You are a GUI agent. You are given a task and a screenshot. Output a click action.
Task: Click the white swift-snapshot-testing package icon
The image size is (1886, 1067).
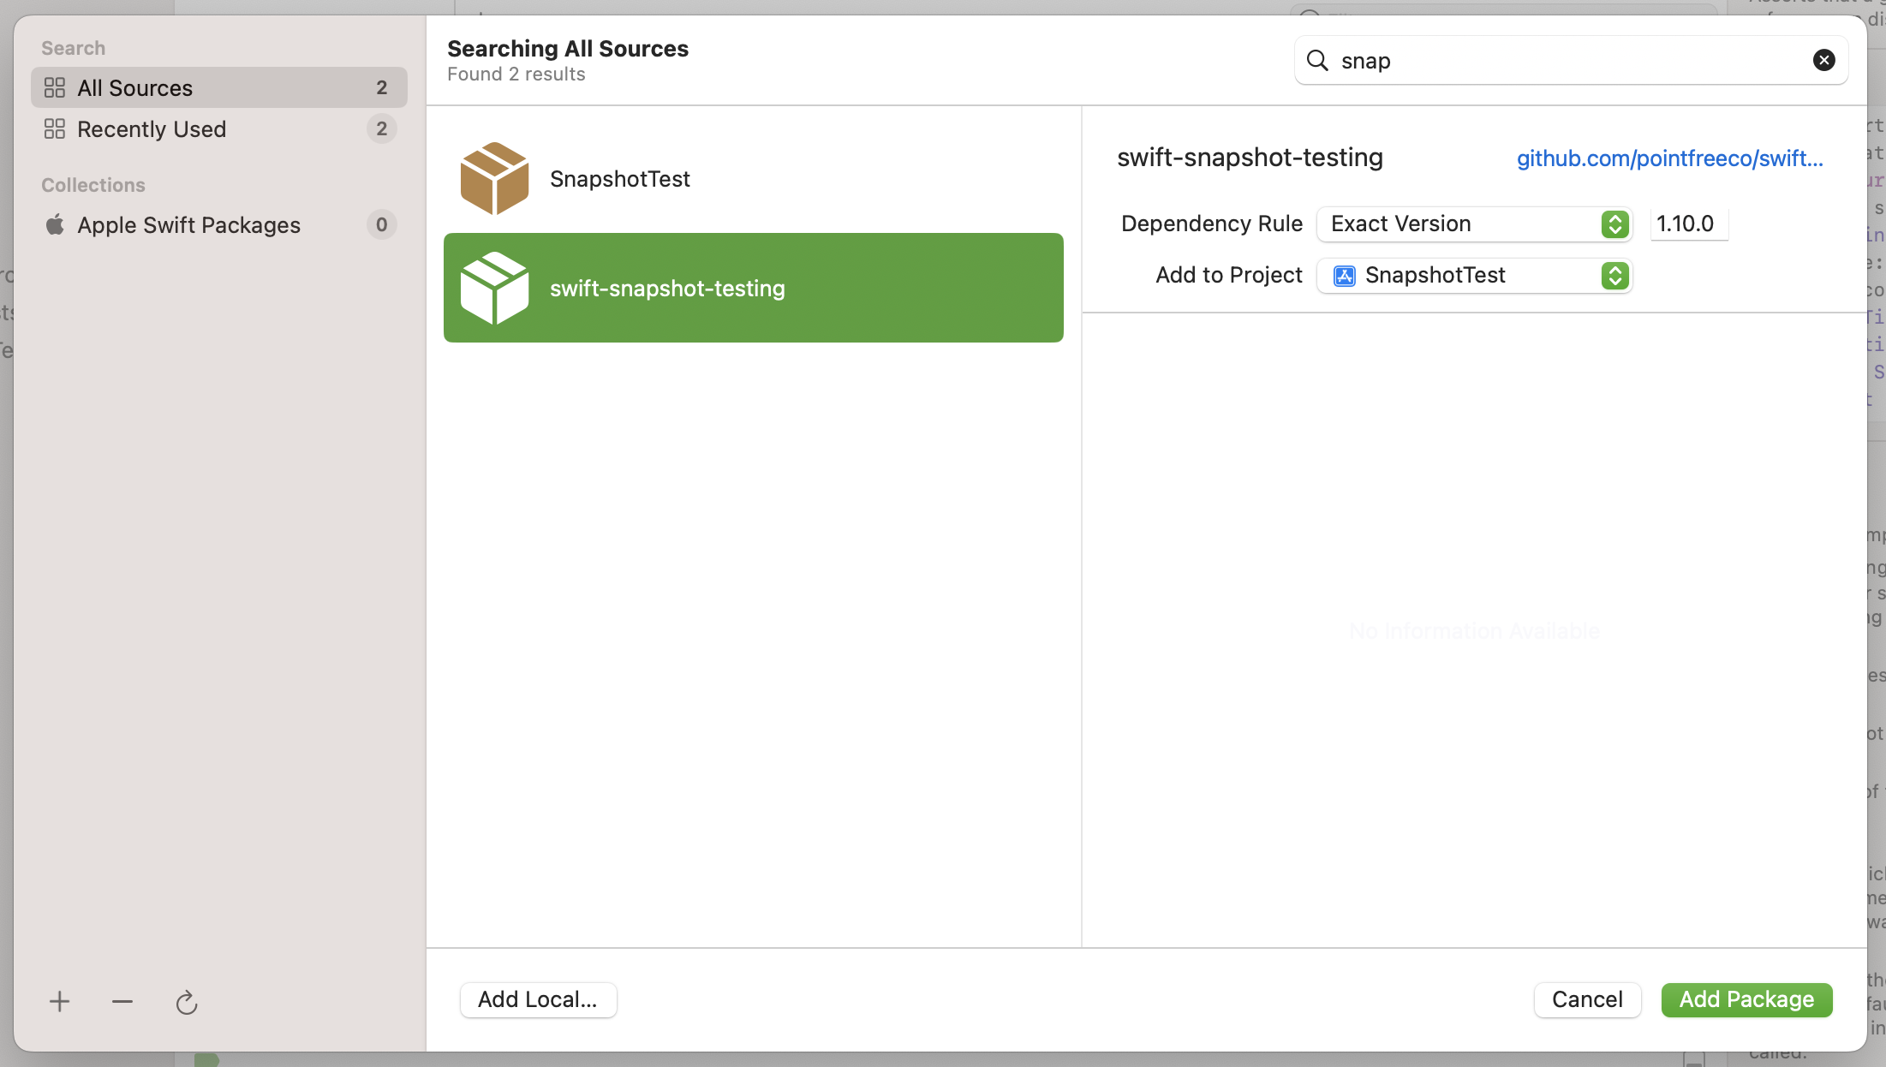pyautogui.click(x=494, y=288)
